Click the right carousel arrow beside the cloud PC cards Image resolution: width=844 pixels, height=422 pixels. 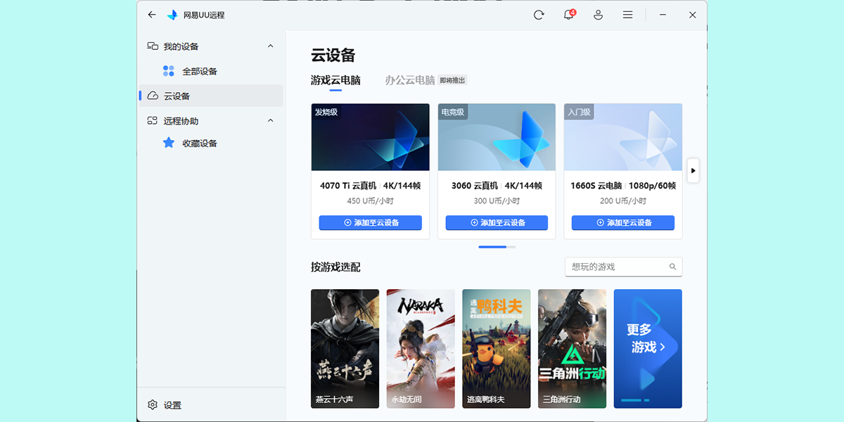[x=693, y=170]
